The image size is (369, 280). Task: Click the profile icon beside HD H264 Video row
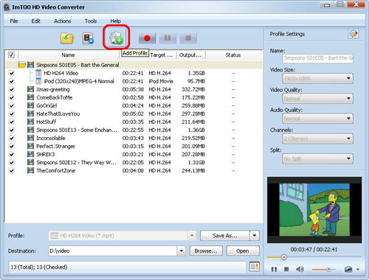(38, 73)
